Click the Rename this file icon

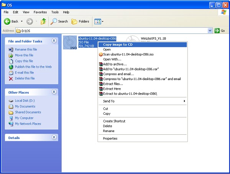(11, 50)
